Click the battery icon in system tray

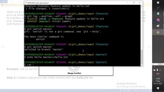(x=157, y=70)
